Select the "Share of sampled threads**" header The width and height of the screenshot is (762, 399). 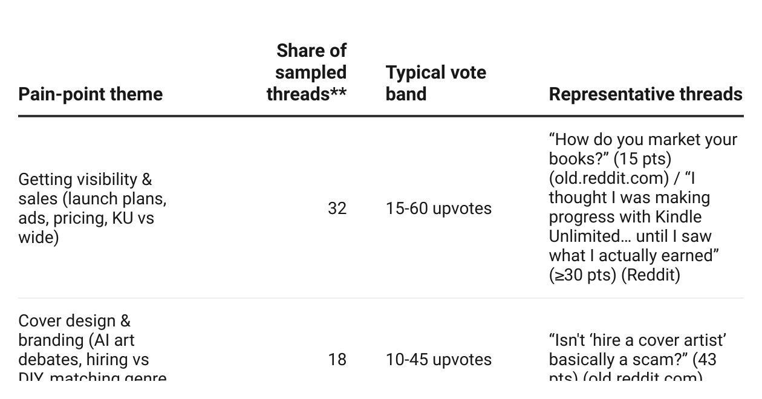[307, 72]
